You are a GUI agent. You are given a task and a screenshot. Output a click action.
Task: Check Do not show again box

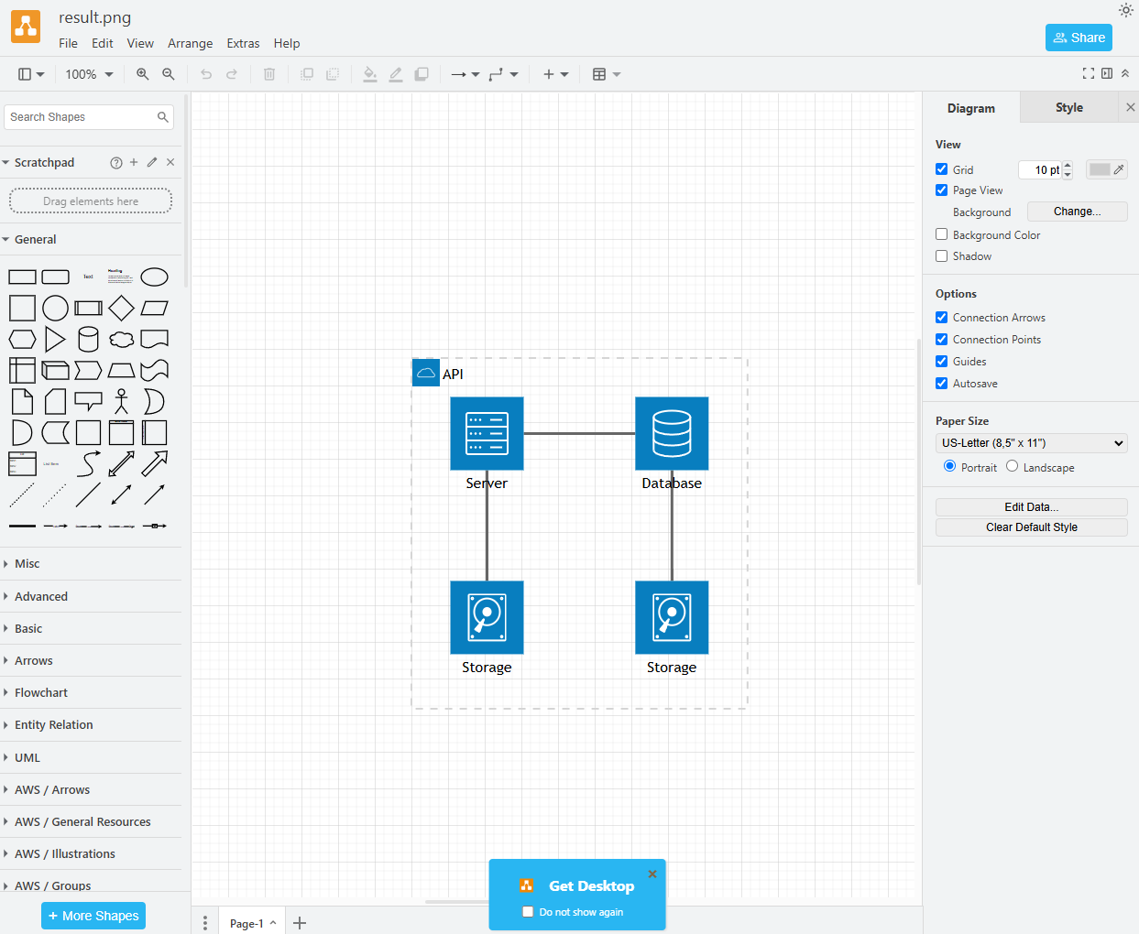click(528, 912)
